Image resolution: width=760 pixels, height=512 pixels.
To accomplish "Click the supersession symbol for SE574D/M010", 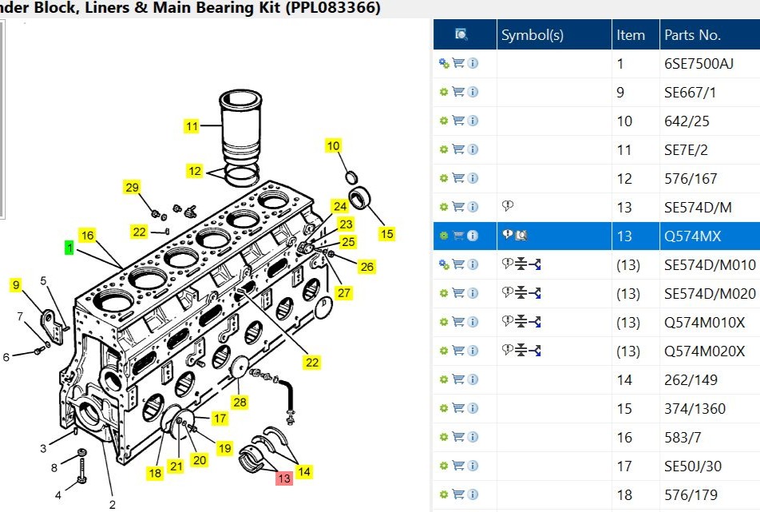I will [x=521, y=264].
